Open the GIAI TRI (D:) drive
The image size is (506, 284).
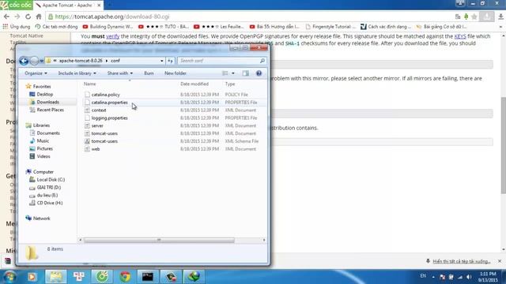49,188
